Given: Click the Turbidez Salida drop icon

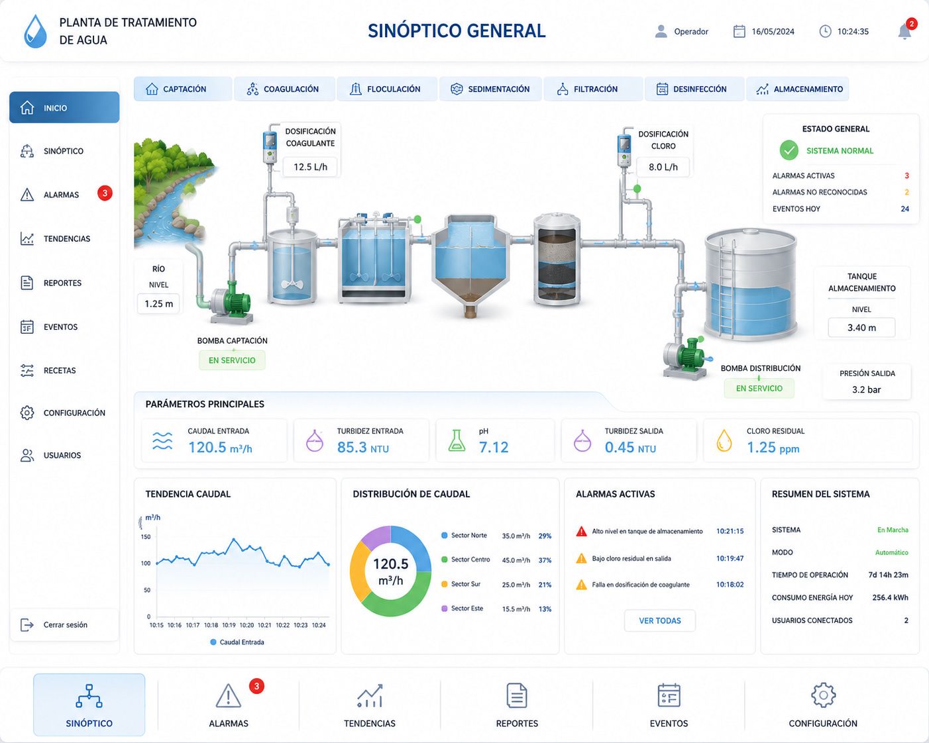Looking at the screenshot, I should pos(582,440).
